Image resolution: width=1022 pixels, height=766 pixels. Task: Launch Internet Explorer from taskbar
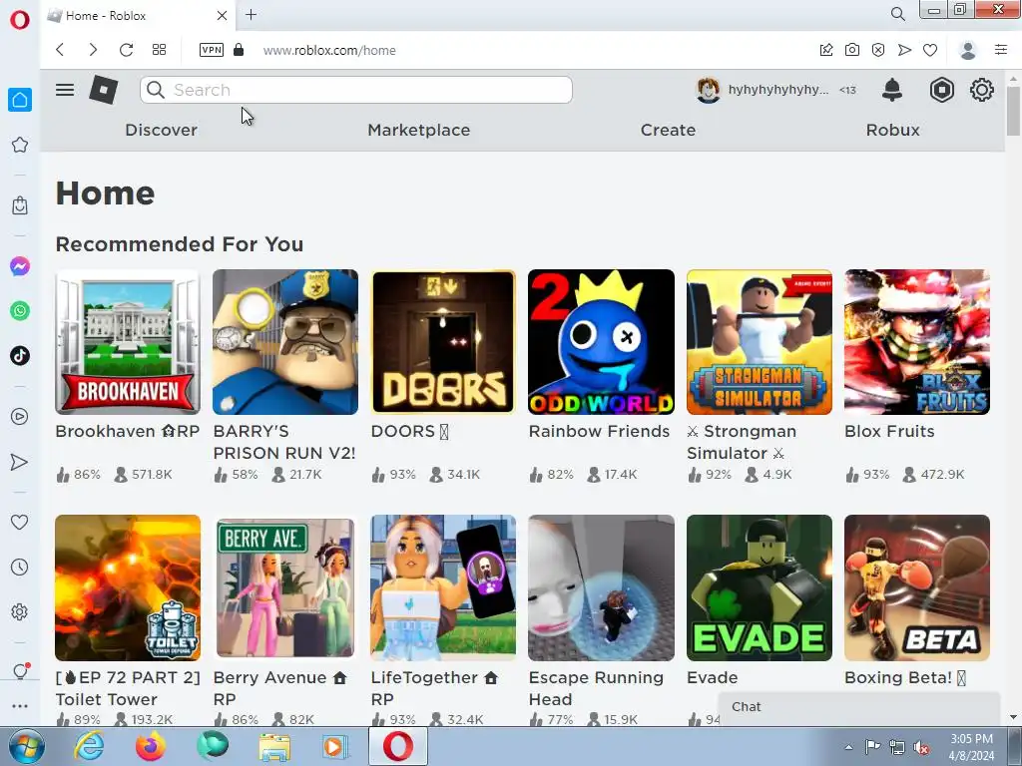[88, 746]
